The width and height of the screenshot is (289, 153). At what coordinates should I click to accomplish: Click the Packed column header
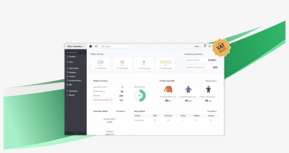click(x=183, y=116)
